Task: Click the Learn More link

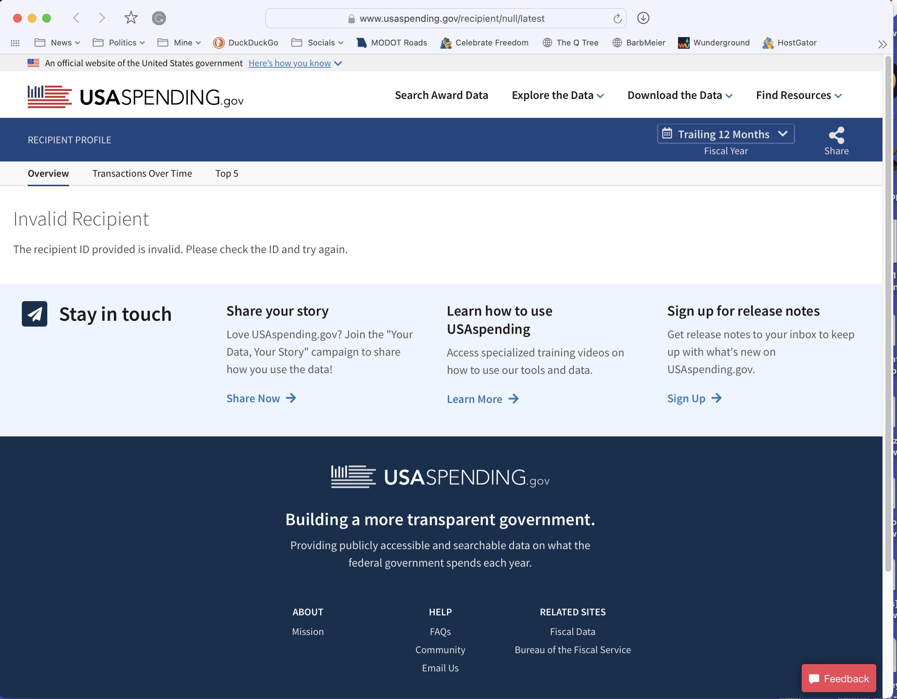Action: tap(483, 399)
